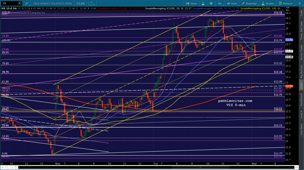Screen dimensions: 304x170
Task: Select the text tool T icon
Action: 16,167
